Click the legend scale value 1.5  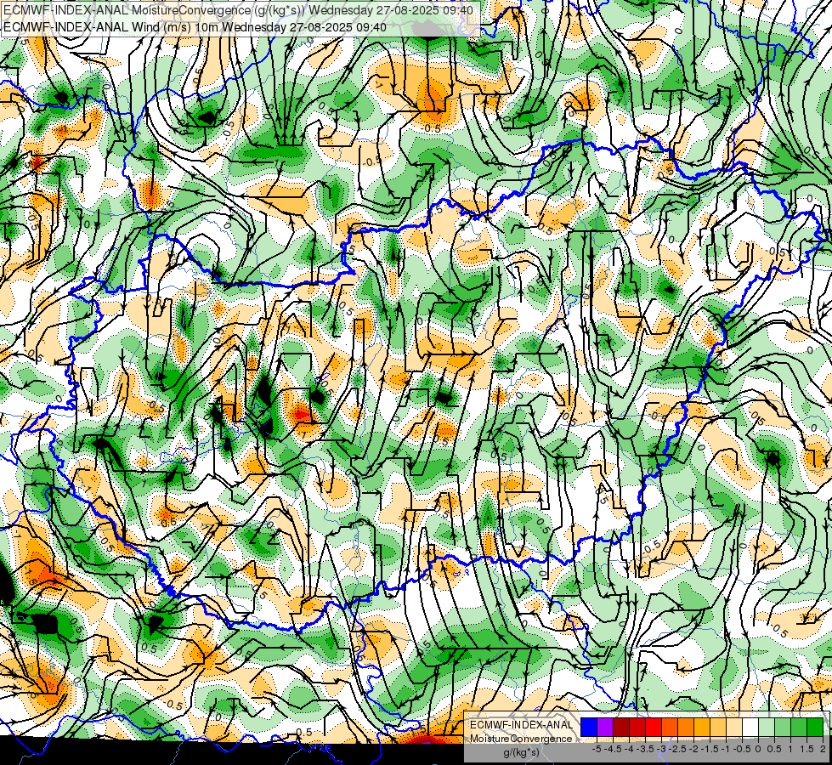click(807, 749)
